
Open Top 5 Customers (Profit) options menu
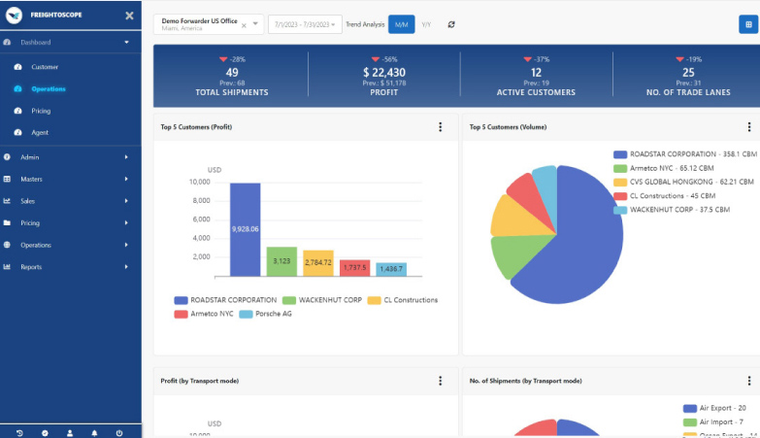coord(440,127)
